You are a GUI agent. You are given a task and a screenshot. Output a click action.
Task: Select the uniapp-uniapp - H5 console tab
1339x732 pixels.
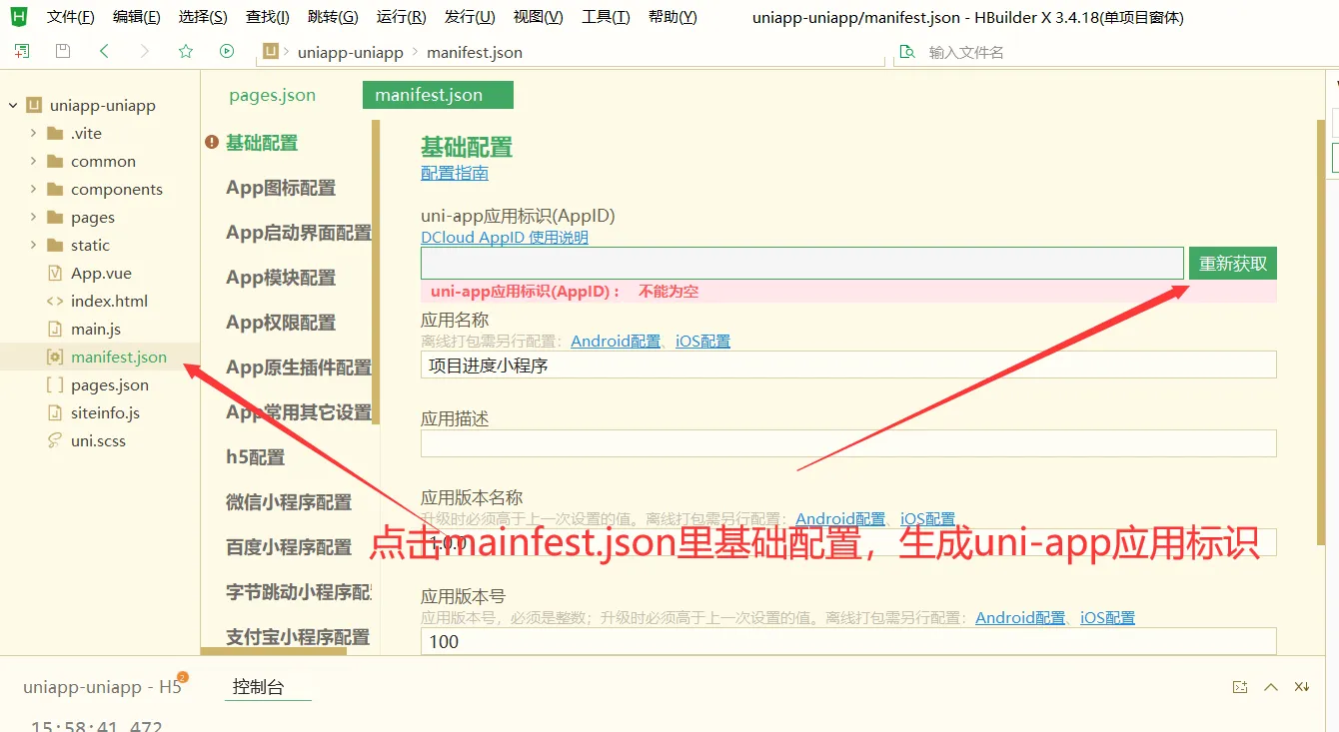click(x=103, y=687)
